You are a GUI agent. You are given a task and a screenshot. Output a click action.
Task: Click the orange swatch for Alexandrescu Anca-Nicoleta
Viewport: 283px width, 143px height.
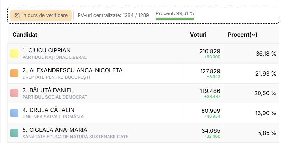[x=14, y=74]
